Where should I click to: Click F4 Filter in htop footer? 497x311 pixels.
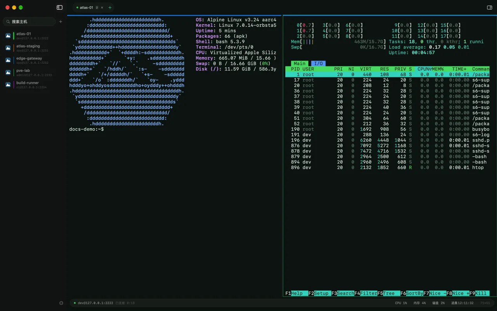[366, 294]
